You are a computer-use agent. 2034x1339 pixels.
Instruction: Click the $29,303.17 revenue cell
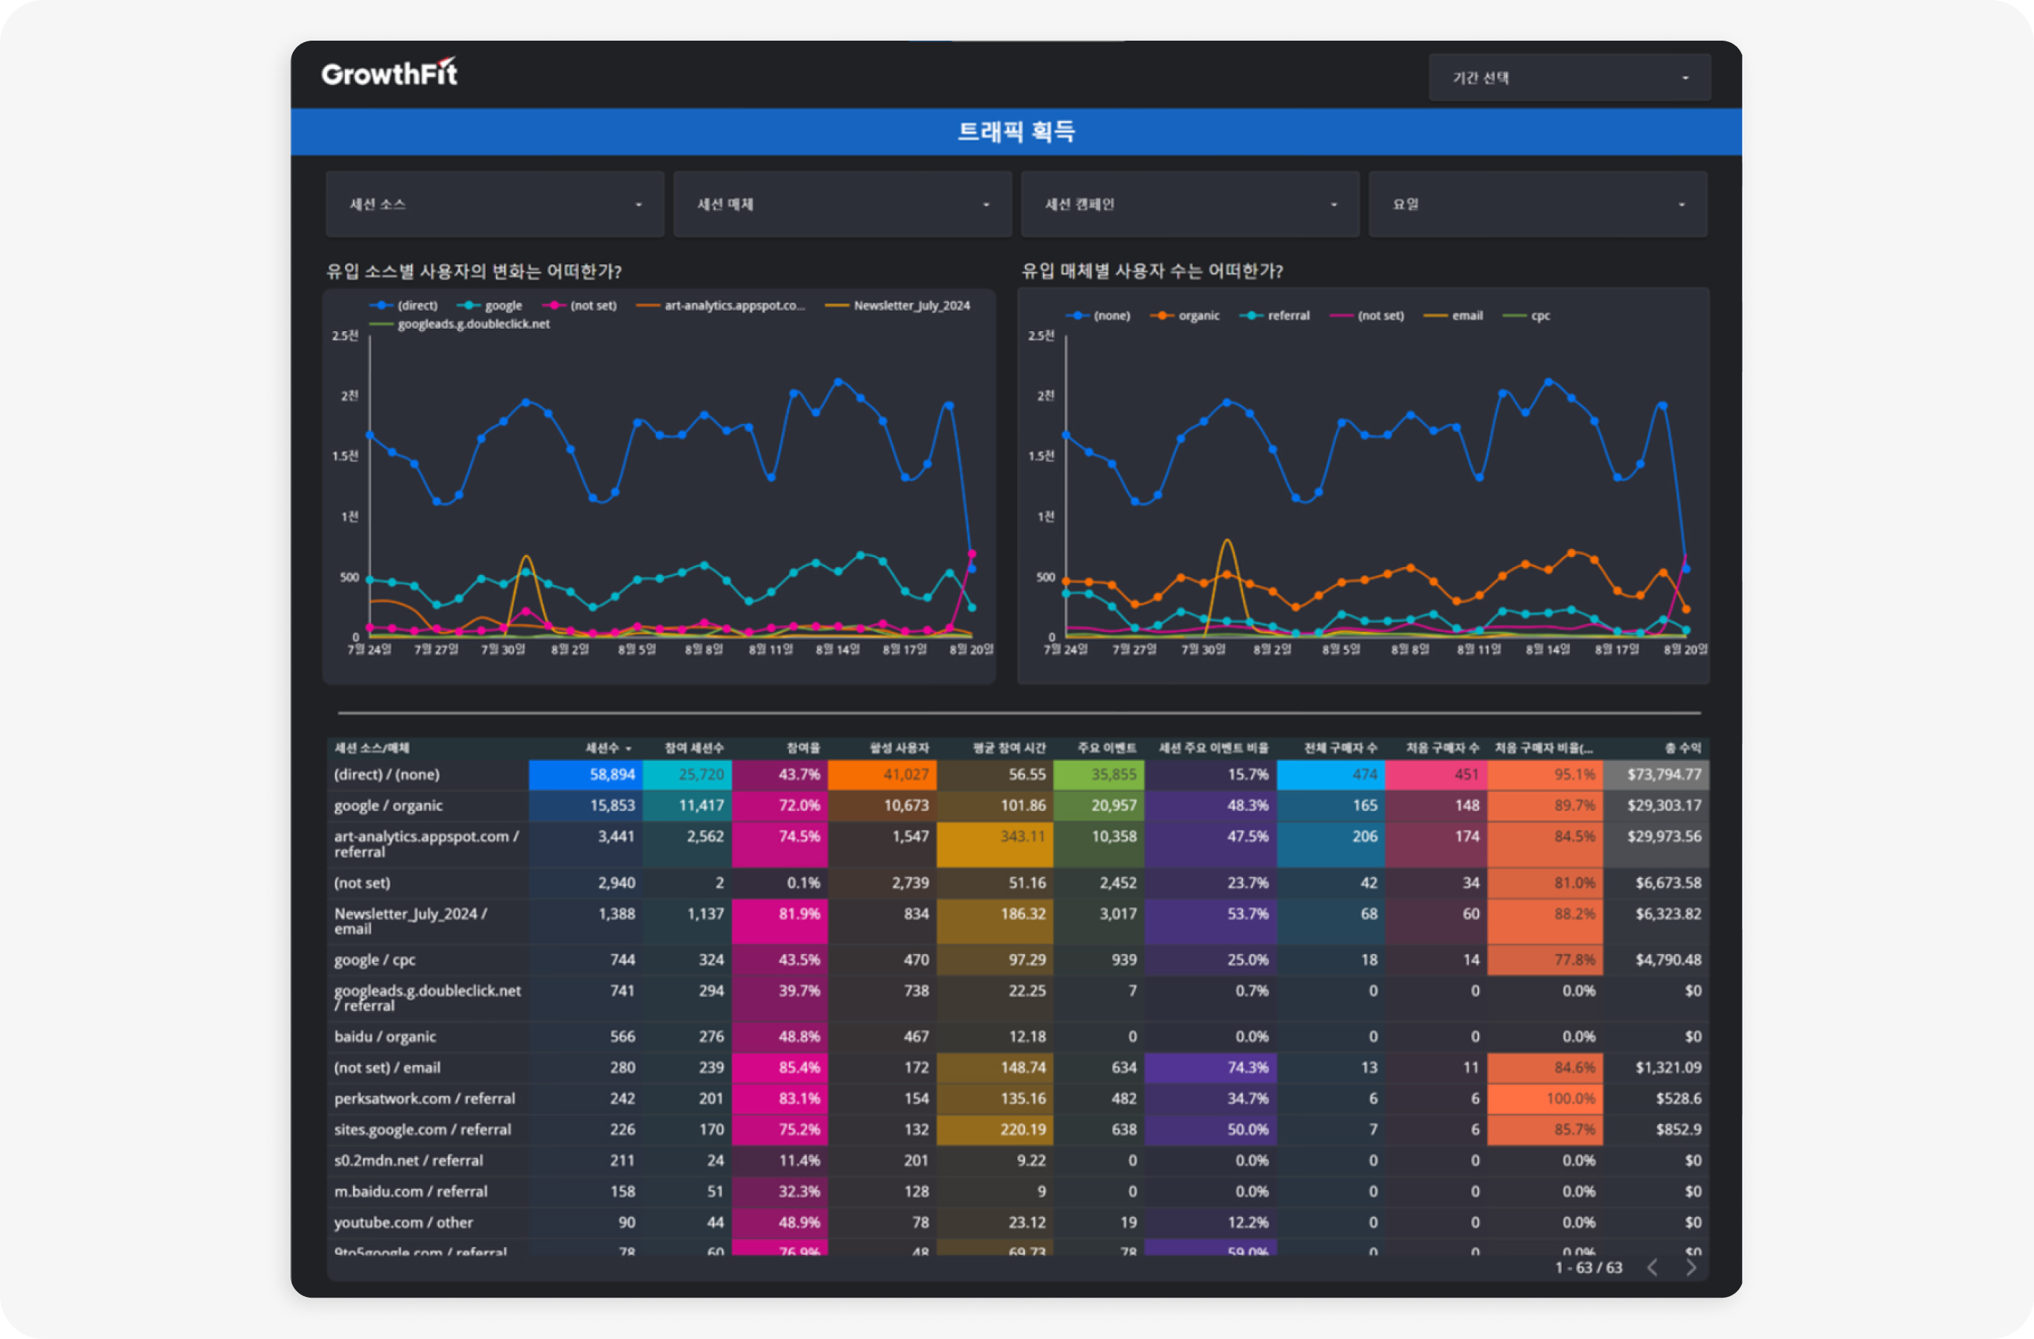tap(1656, 805)
